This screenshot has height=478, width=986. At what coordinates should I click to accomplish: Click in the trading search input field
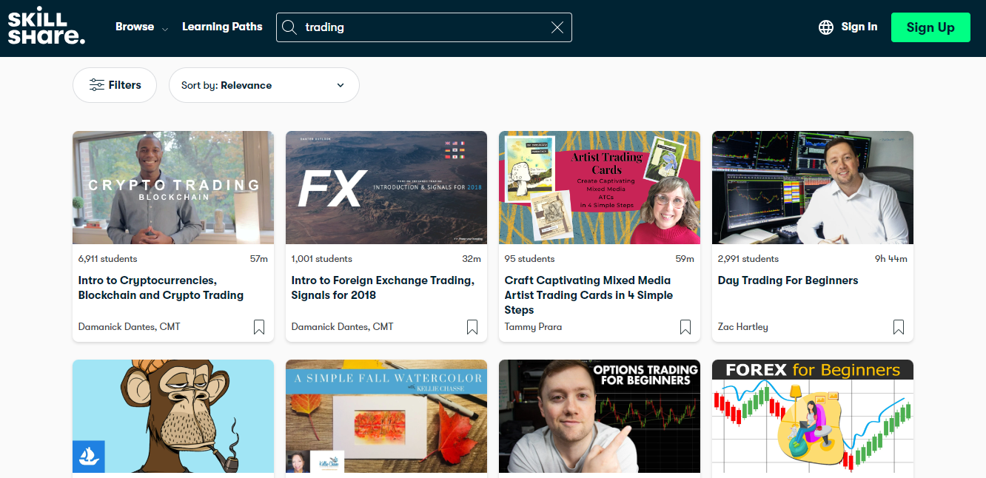click(422, 27)
